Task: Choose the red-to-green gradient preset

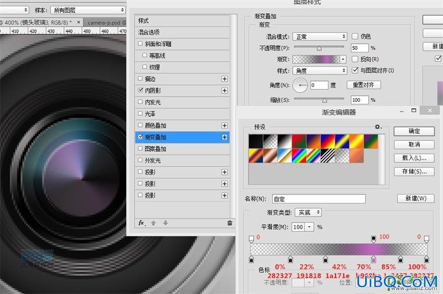Action: [299, 141]
